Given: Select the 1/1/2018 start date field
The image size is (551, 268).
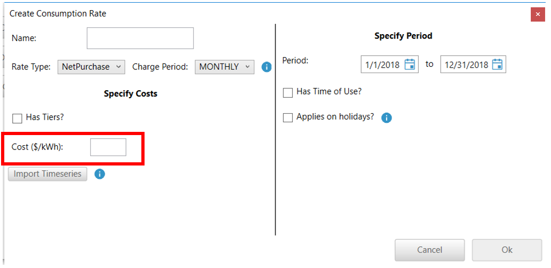Looking at the screenshot, I should (382, 65).
